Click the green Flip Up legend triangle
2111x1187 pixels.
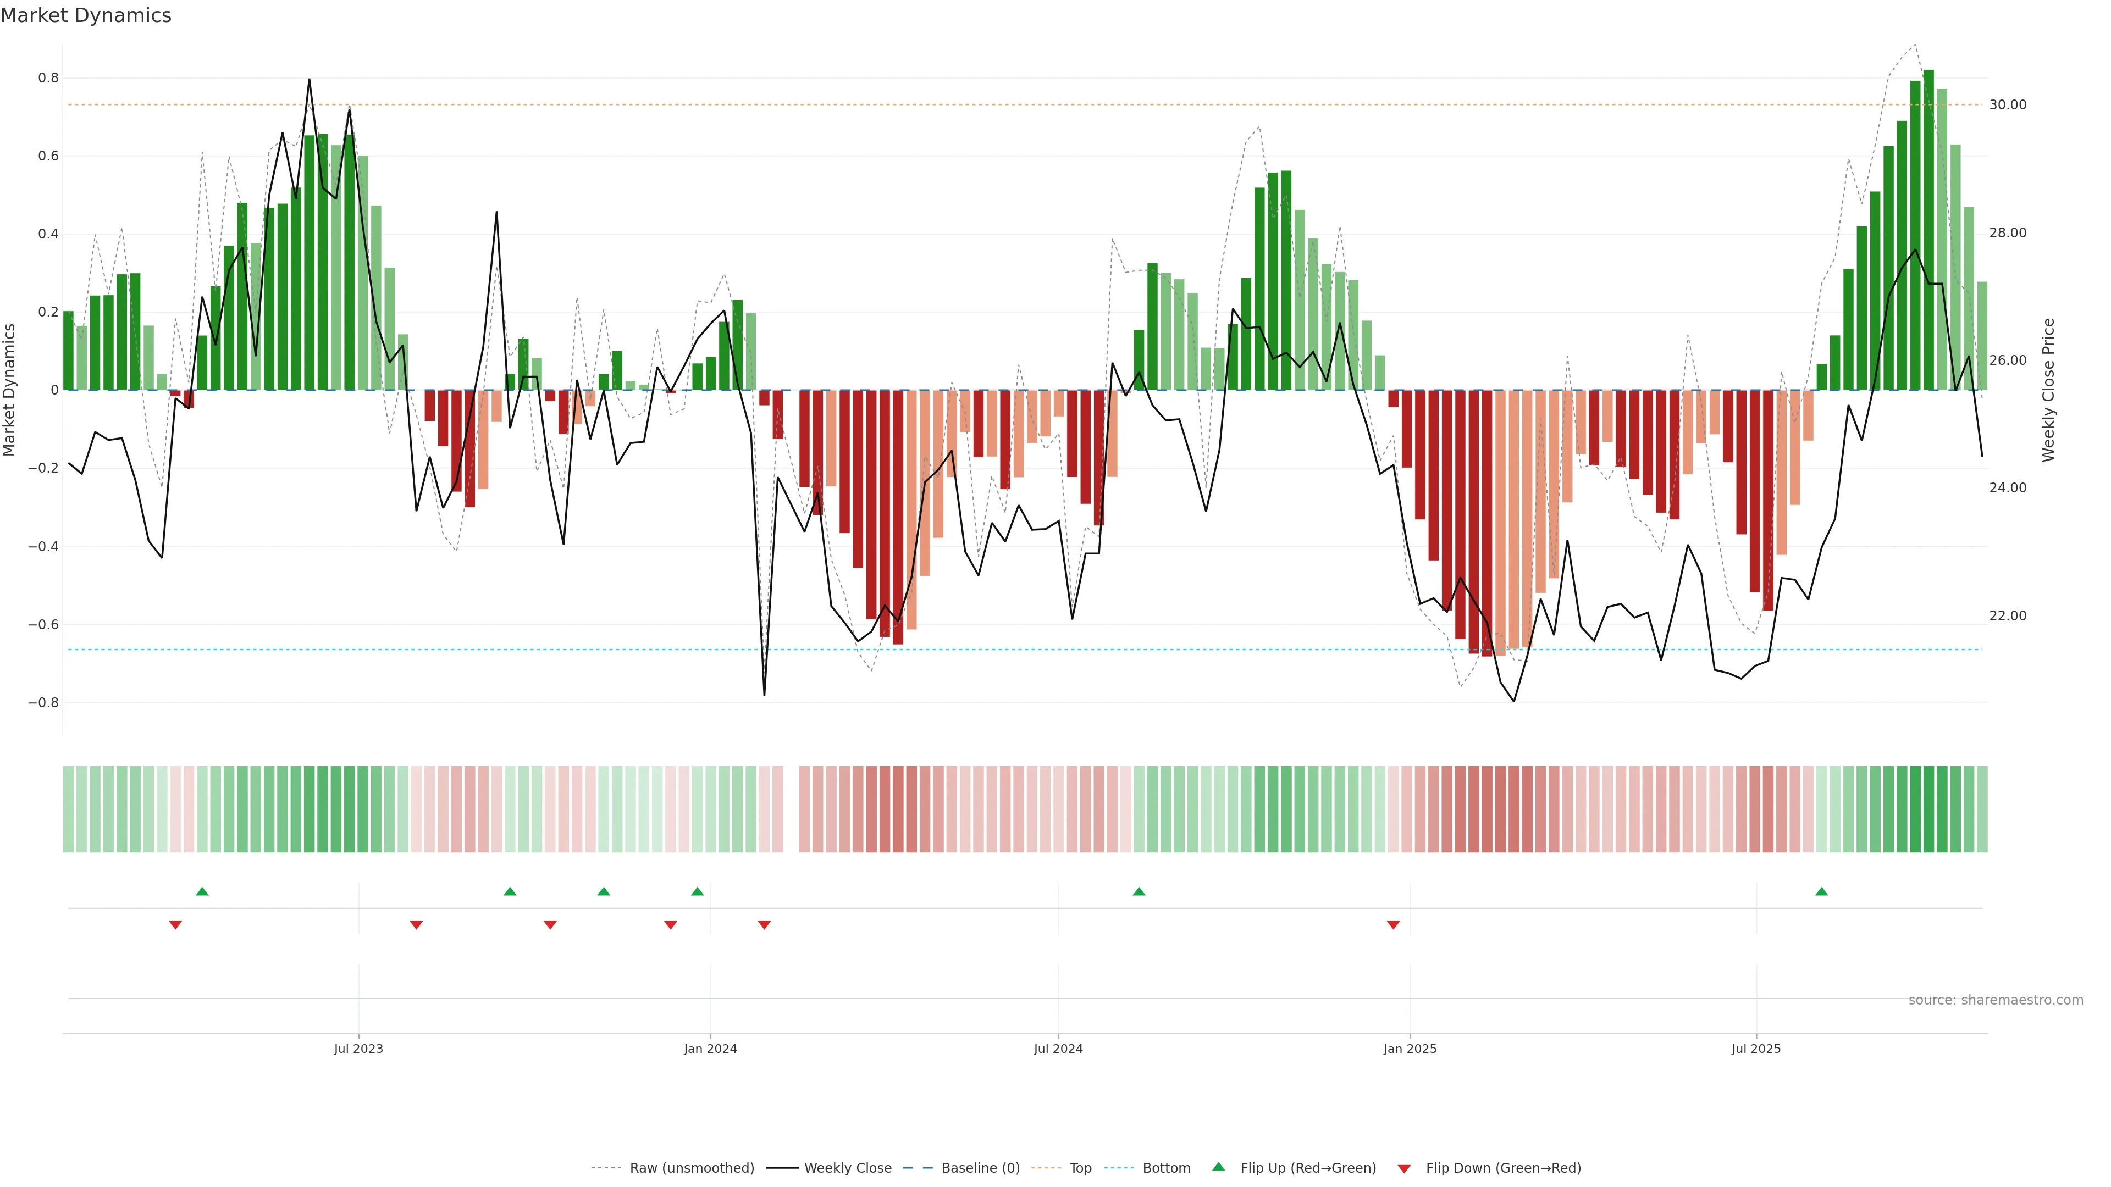pos(1219,1167)
